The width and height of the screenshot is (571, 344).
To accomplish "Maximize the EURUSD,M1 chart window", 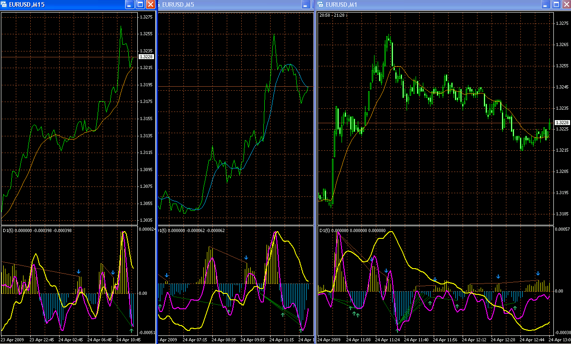I will (x=556, y=5).
